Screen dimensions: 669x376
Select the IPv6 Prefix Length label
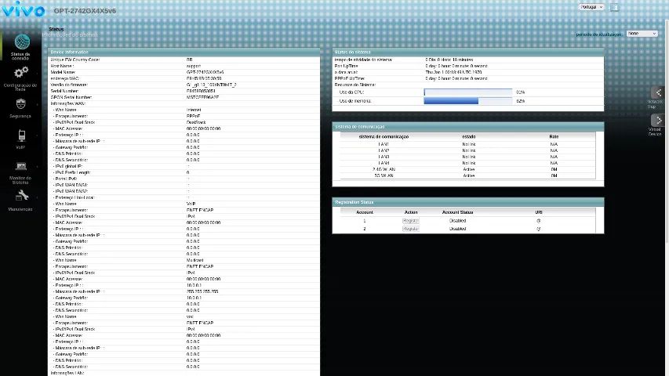pos(73,172)
